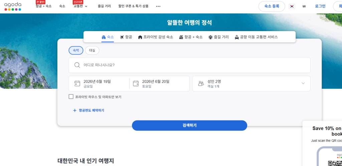This screenshot has height=166, width=342.
Task: Open check-out date 2026년 6월 20일
Action: tap(159, 84)
